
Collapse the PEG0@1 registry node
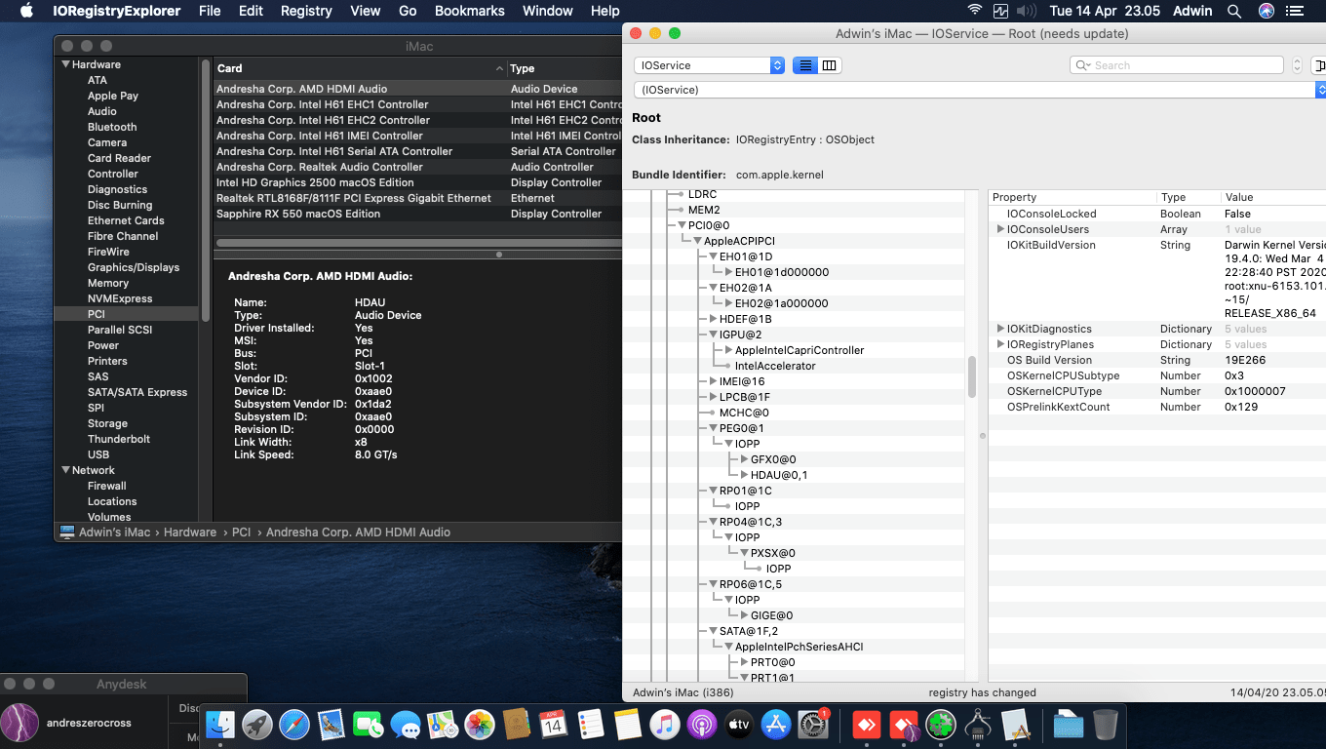[714, 428]
